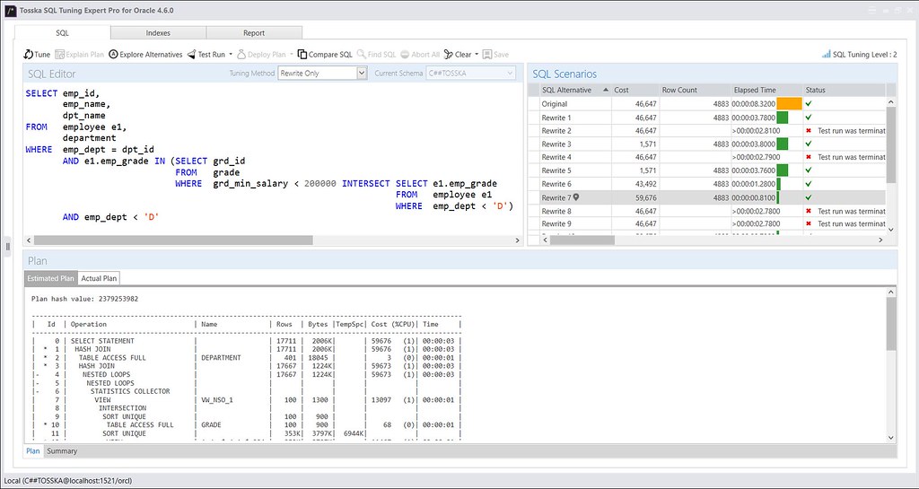Click cost value 43,492
This screenshot has height=489, width=919.
tap(645, 184)
